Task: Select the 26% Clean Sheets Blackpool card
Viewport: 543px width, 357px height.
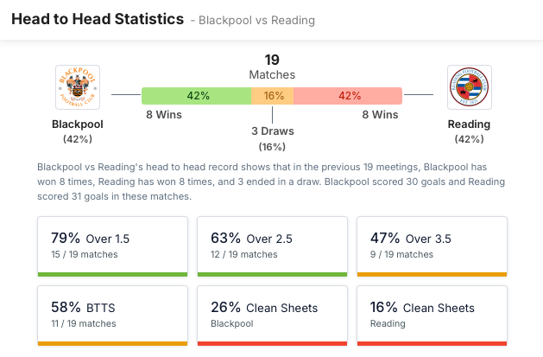Action: click(272, 315)
